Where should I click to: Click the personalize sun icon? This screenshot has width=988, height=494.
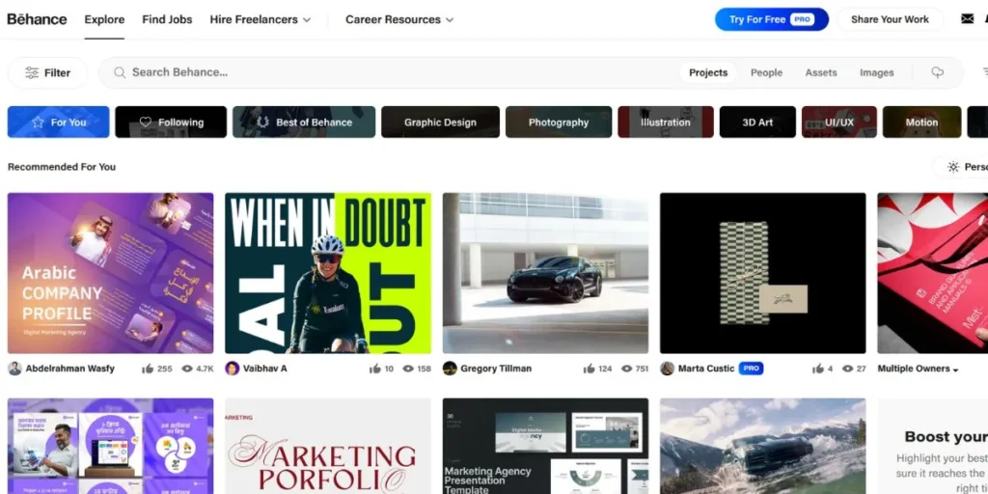[953, 167]
